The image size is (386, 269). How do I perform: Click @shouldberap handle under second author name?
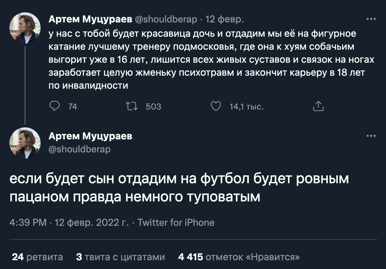coord(79,149)
